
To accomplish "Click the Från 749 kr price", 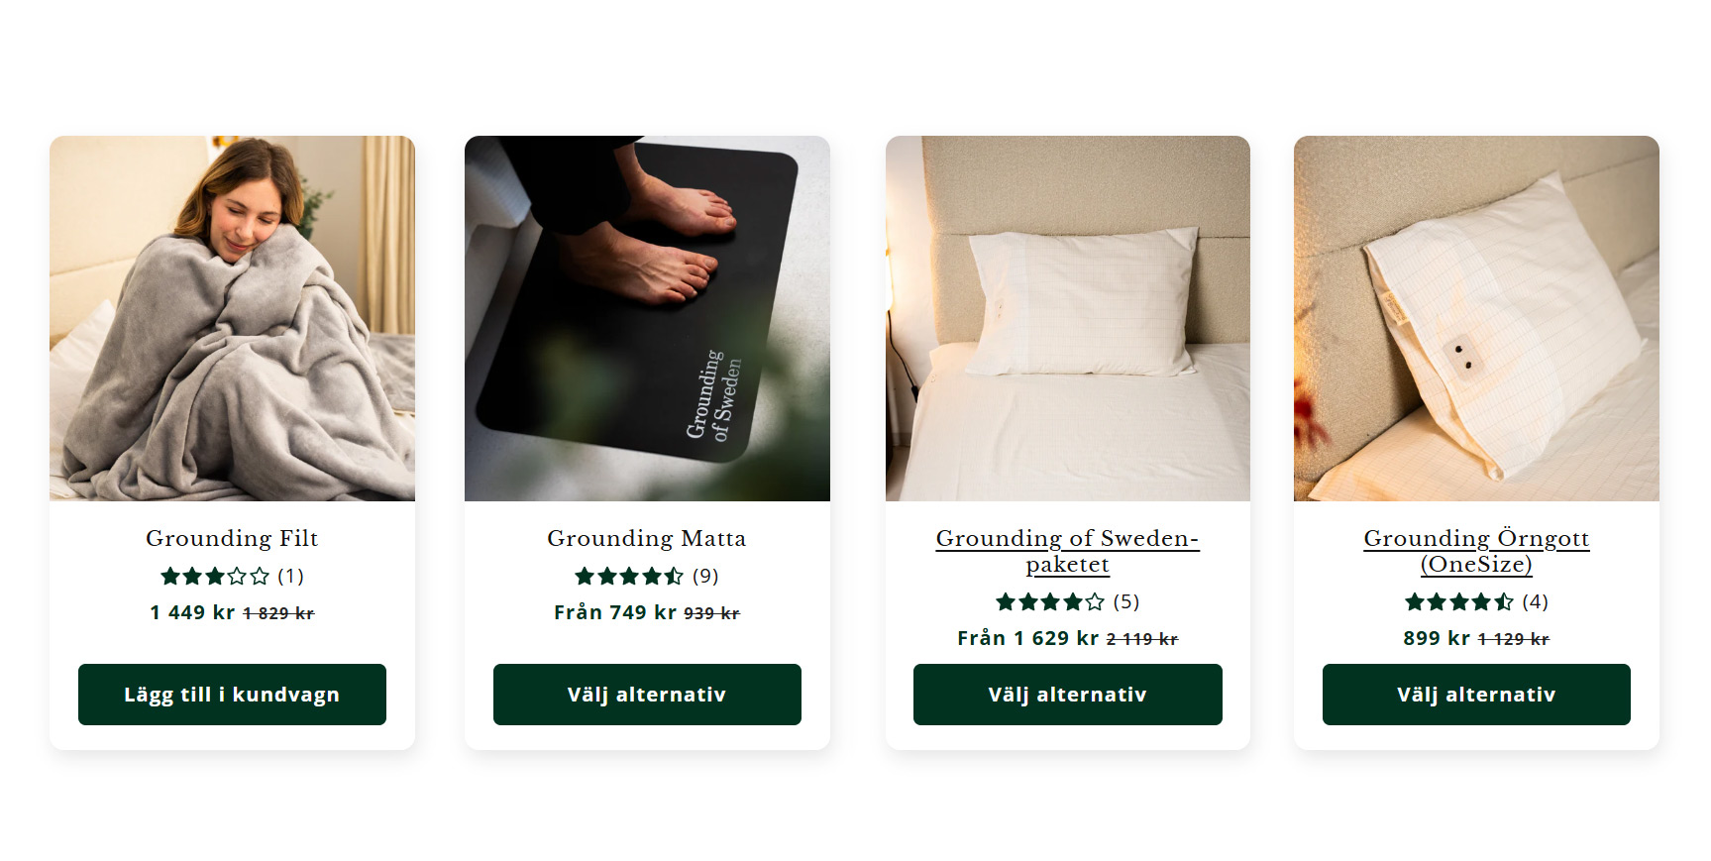I will point(614,612).
